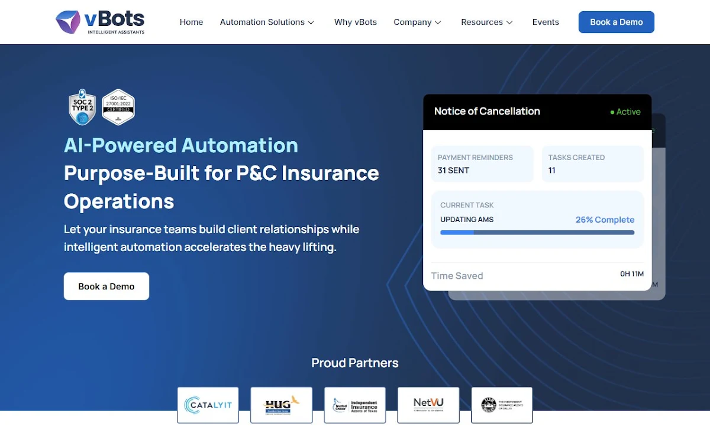Screen dimensions: 710x443
Task: Click the green Active status indicator
Action: point(625,112)
